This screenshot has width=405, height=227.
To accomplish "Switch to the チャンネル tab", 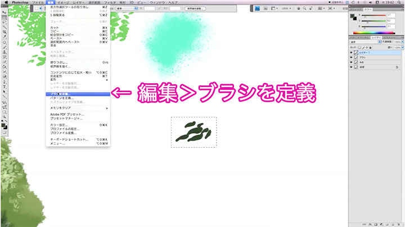I will (x=363, y=38).
